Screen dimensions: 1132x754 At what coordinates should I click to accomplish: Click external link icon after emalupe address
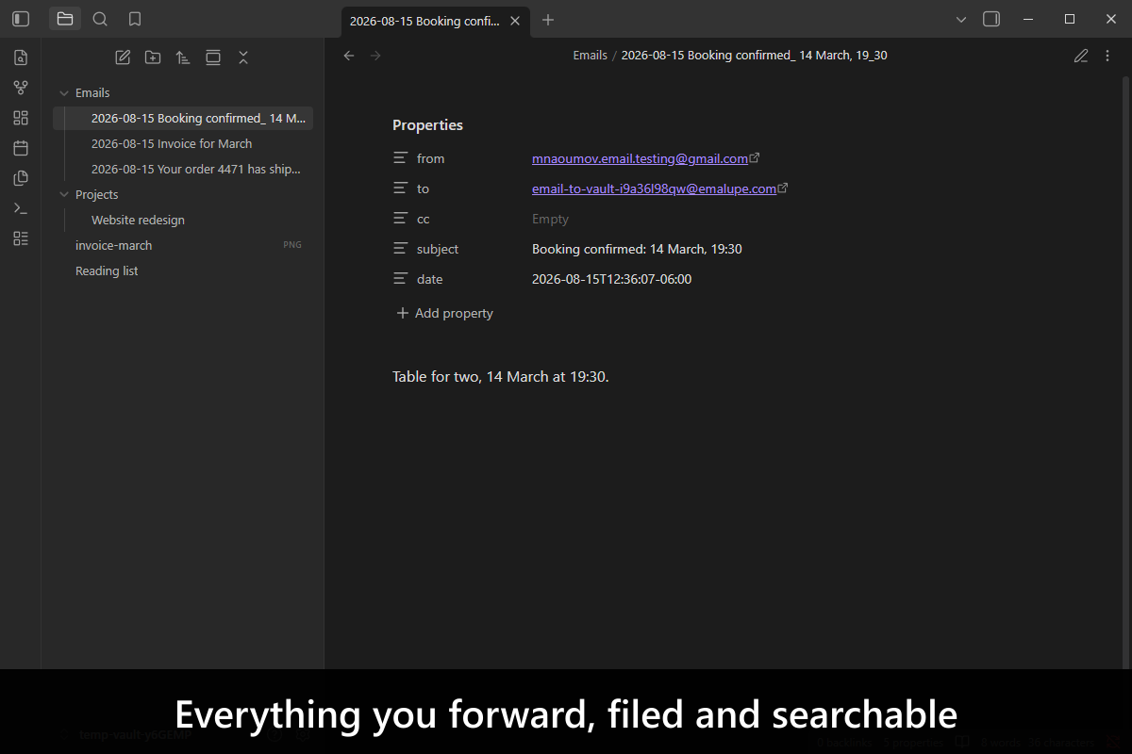tap(783, 188)
